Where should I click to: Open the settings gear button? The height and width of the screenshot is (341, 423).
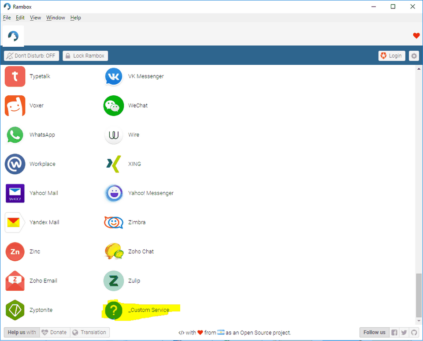414,56
